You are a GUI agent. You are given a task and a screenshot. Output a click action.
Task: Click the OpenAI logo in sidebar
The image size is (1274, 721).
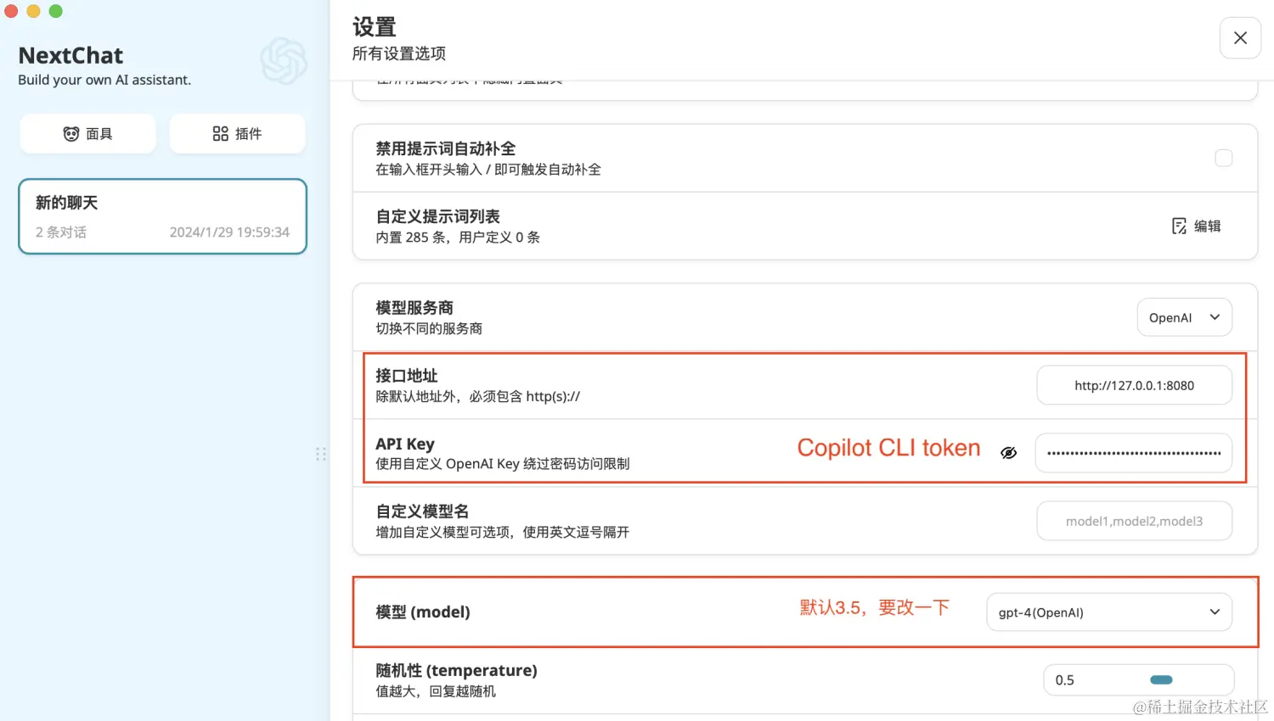coord(284,61)
